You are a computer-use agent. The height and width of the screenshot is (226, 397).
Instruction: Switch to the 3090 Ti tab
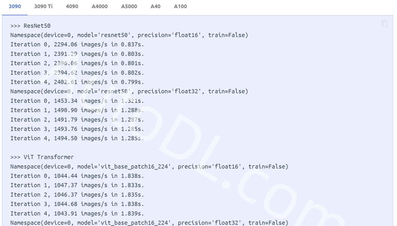[x=43, y=6]
